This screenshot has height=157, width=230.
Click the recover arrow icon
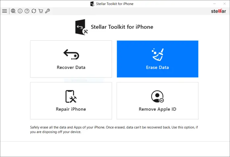click(71, 55)
